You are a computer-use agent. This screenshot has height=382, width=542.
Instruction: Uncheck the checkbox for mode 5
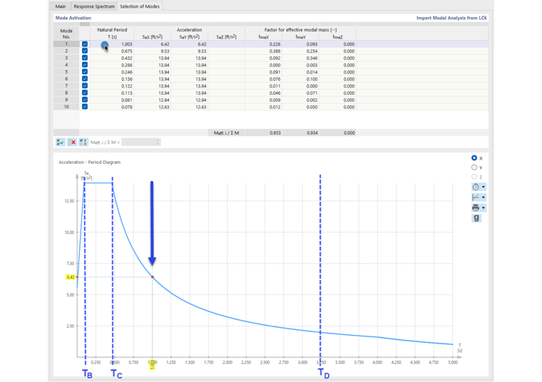85,72
